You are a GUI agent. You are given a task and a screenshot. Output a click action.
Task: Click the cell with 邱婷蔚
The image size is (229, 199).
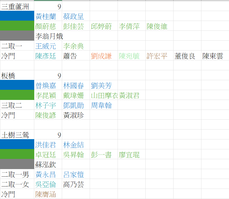[x=104, y=26]
